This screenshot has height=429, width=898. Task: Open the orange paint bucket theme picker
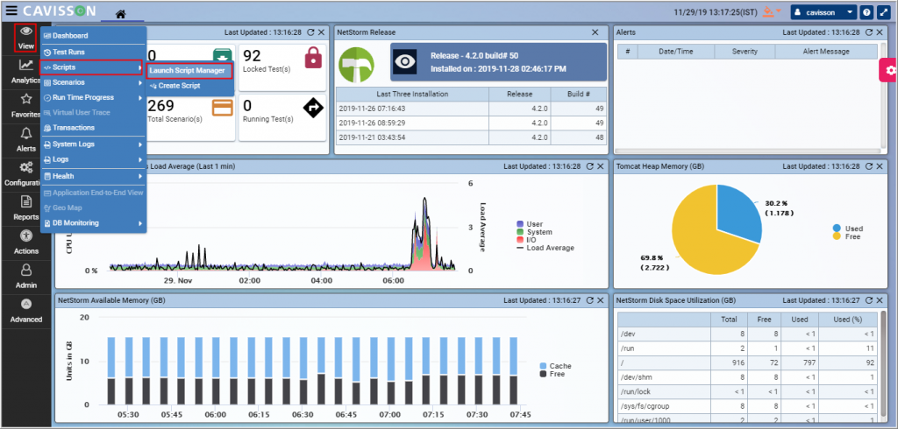(773, 11)
